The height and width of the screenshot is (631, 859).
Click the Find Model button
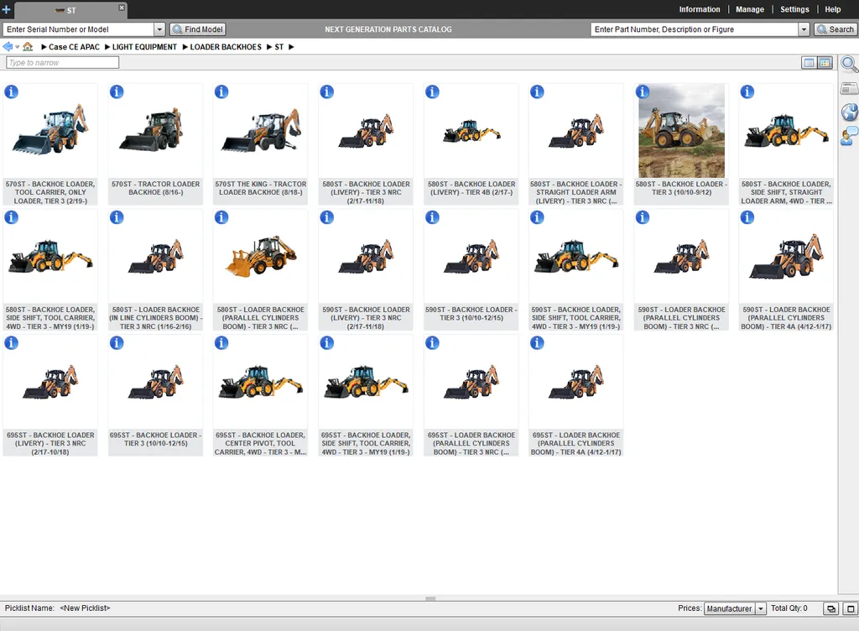[x=198, y=29]
